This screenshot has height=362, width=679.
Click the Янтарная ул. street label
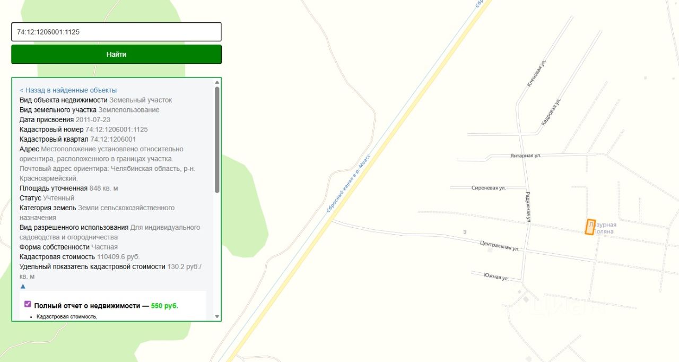point(526,156)
